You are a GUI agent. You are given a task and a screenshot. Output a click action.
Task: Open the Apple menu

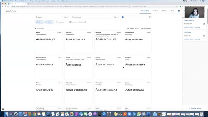tap(2, 1)
